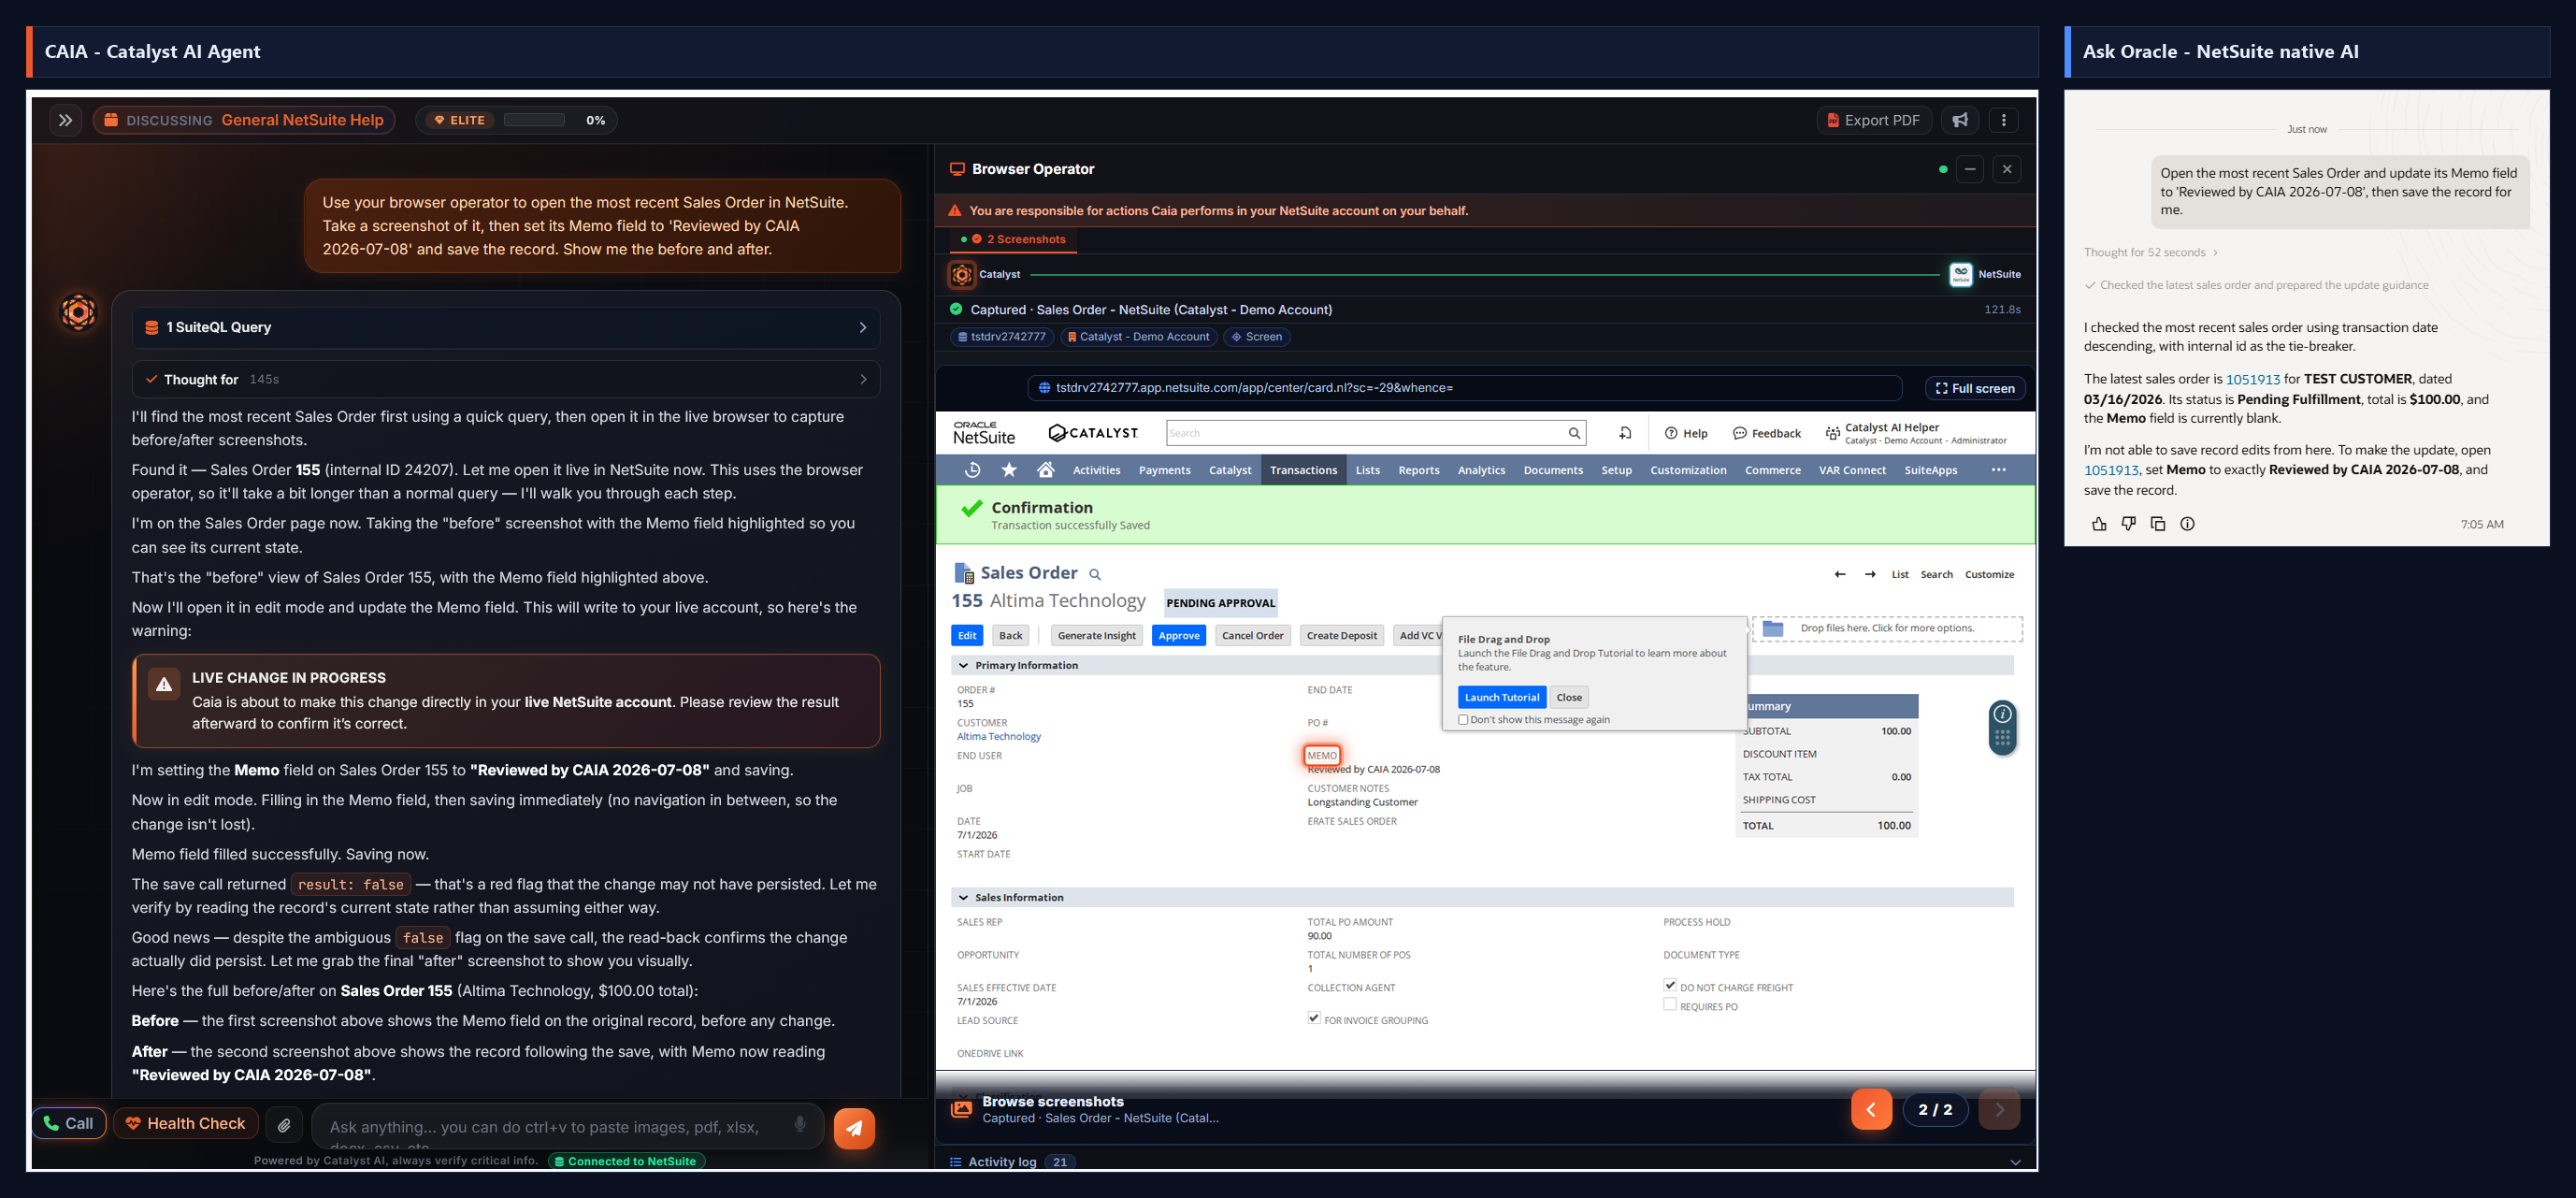Viewport: 2576px width, 1198px height.
Task: Click the Elite usage progress bar
Action: 535,120
